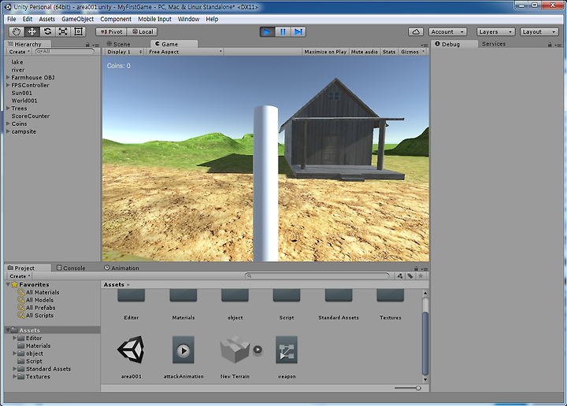
Task: Click the Play button
Action: (x=267, y=31)
